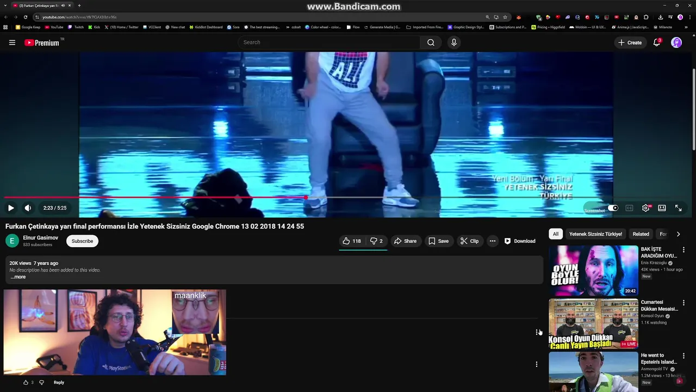Play the paused video
The height and width of the screenshot is (392, 696).
[11, 208]
